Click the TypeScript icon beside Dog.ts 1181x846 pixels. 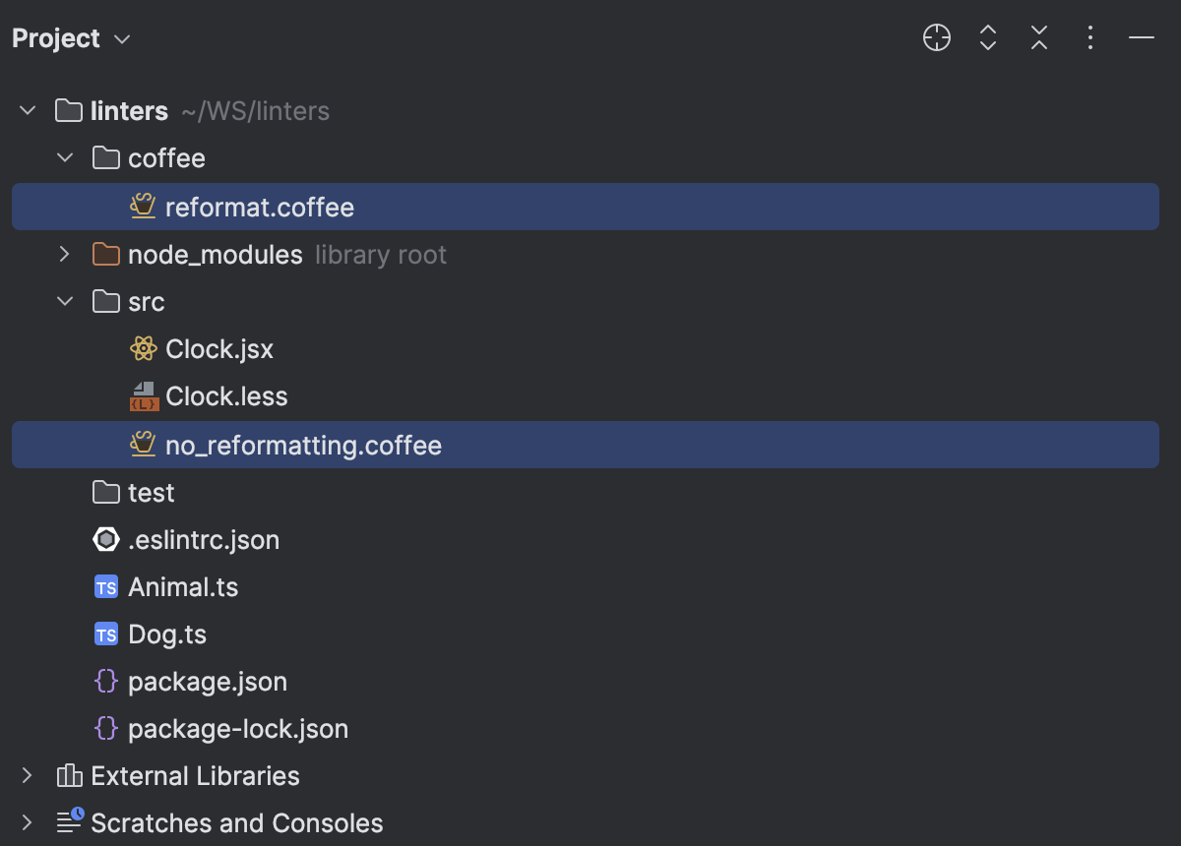click(105, 634)
